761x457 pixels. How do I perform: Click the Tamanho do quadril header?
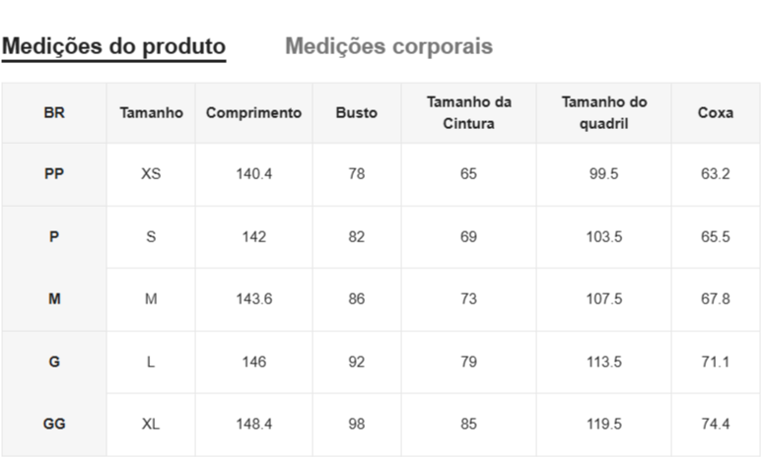[x=603, y=113]
